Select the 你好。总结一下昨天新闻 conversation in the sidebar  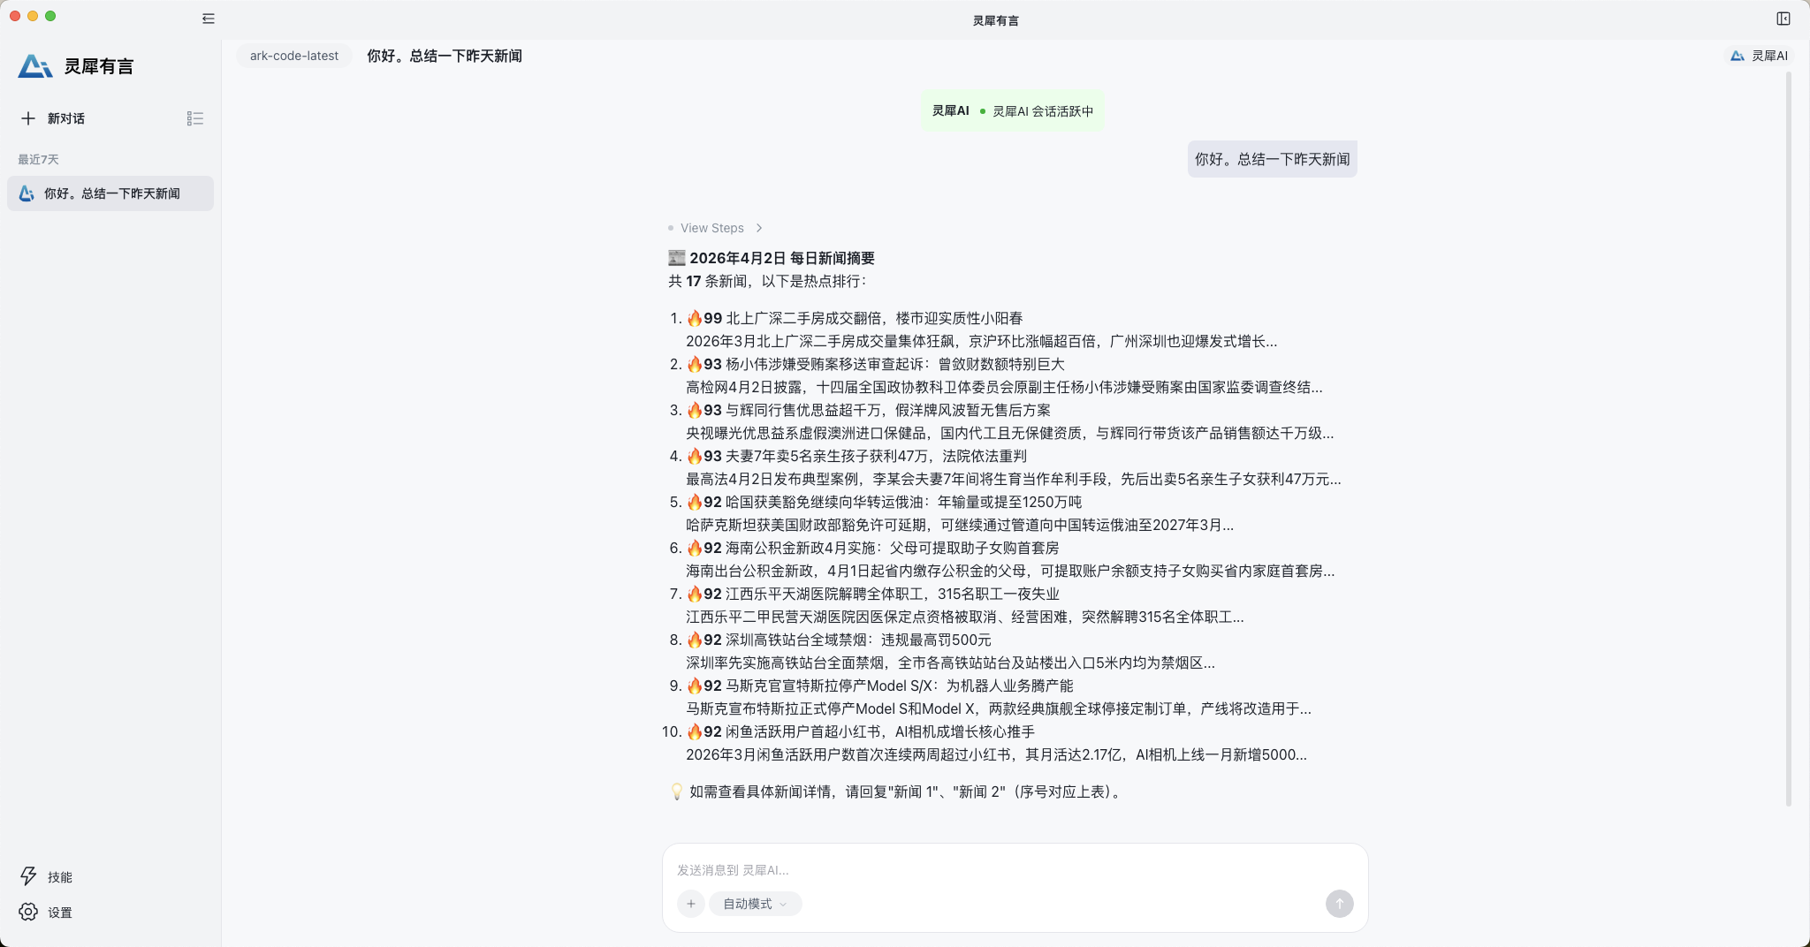(111, 193)
